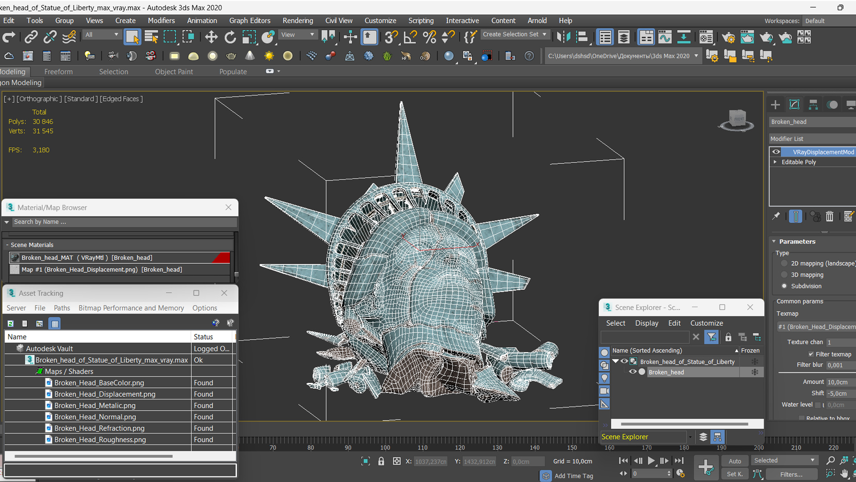Select Subdivision type radio
Screen dimensions: 856x482
pos(784,286)
